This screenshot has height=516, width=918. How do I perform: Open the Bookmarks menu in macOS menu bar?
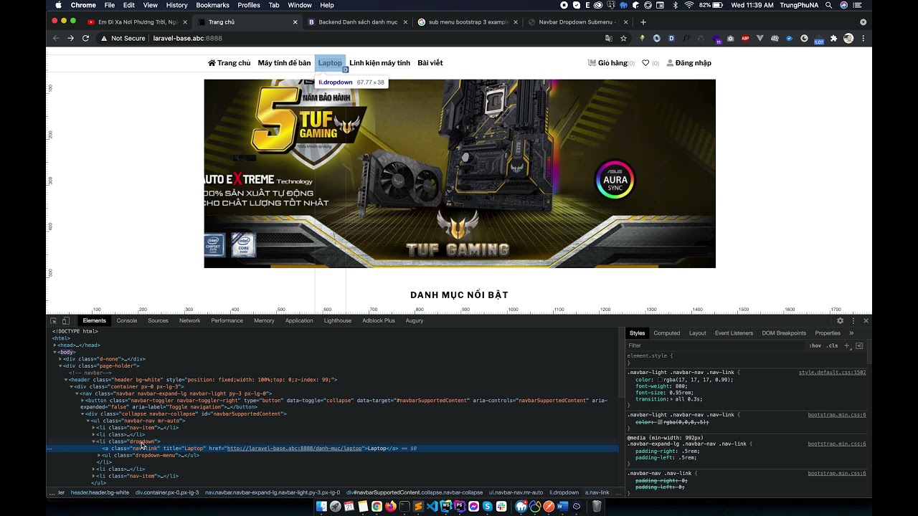[x=212, y=5]
